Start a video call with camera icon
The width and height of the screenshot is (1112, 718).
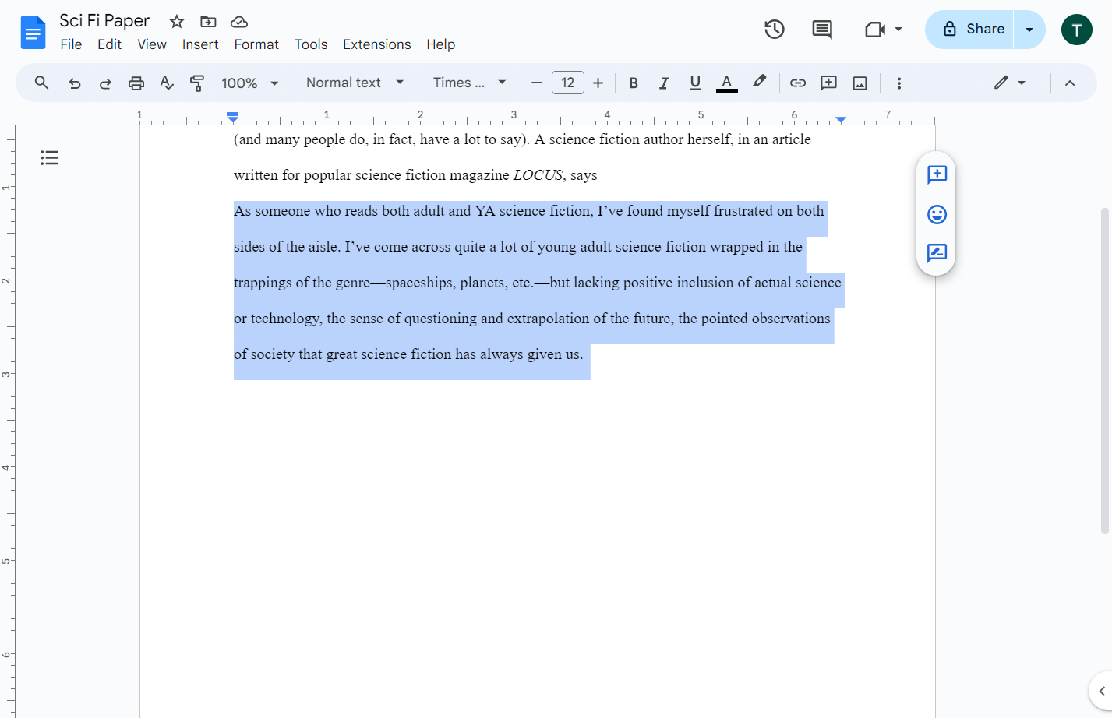click(875, 30)
